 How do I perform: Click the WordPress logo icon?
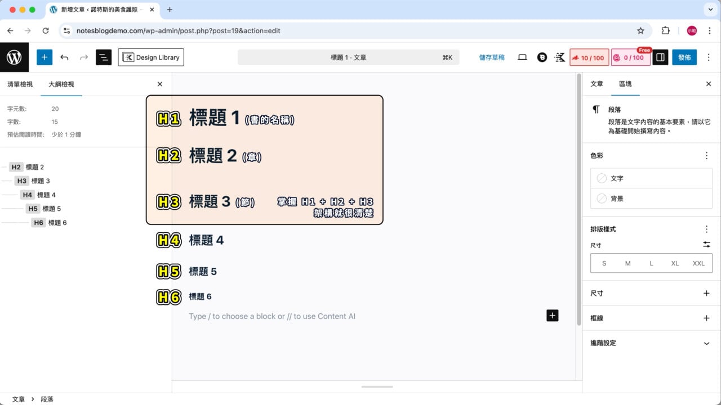coord(14,57)
